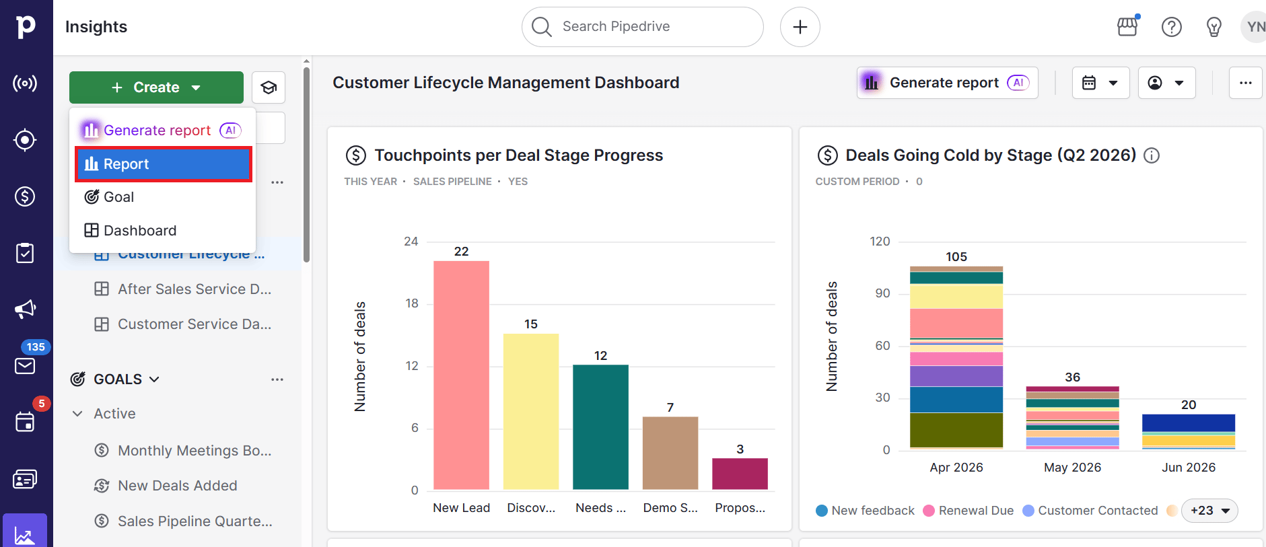Click Customer Contacted legend color dot
This screenshot has width=1266, height=547.
coord(1028,511)
